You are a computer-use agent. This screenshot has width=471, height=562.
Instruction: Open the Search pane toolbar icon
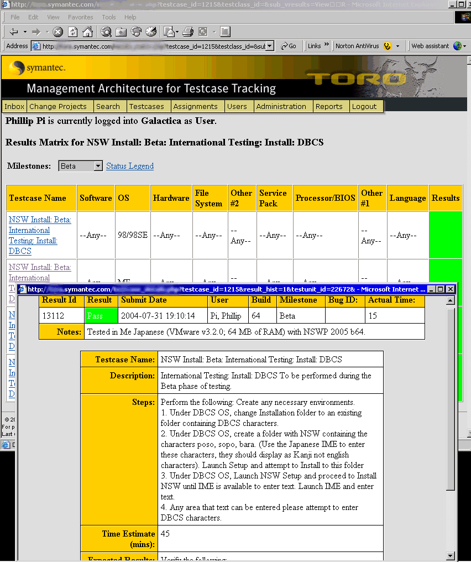[x=106, y=32]
